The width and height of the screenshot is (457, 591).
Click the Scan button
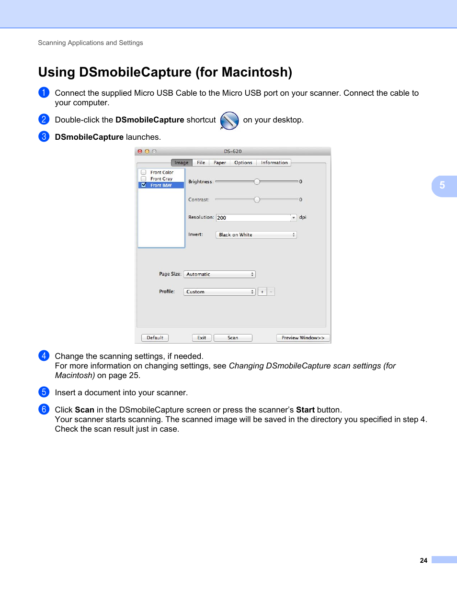[233, 338]
